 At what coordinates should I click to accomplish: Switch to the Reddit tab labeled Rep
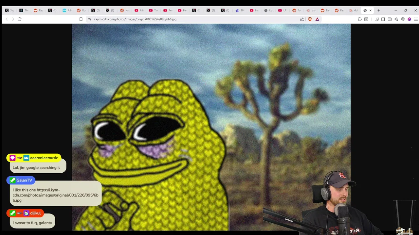coord(38,10)
